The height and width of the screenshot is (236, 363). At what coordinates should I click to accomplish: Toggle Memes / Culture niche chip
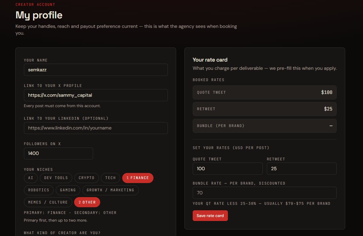pyautogui.click(x=48, y=202)
